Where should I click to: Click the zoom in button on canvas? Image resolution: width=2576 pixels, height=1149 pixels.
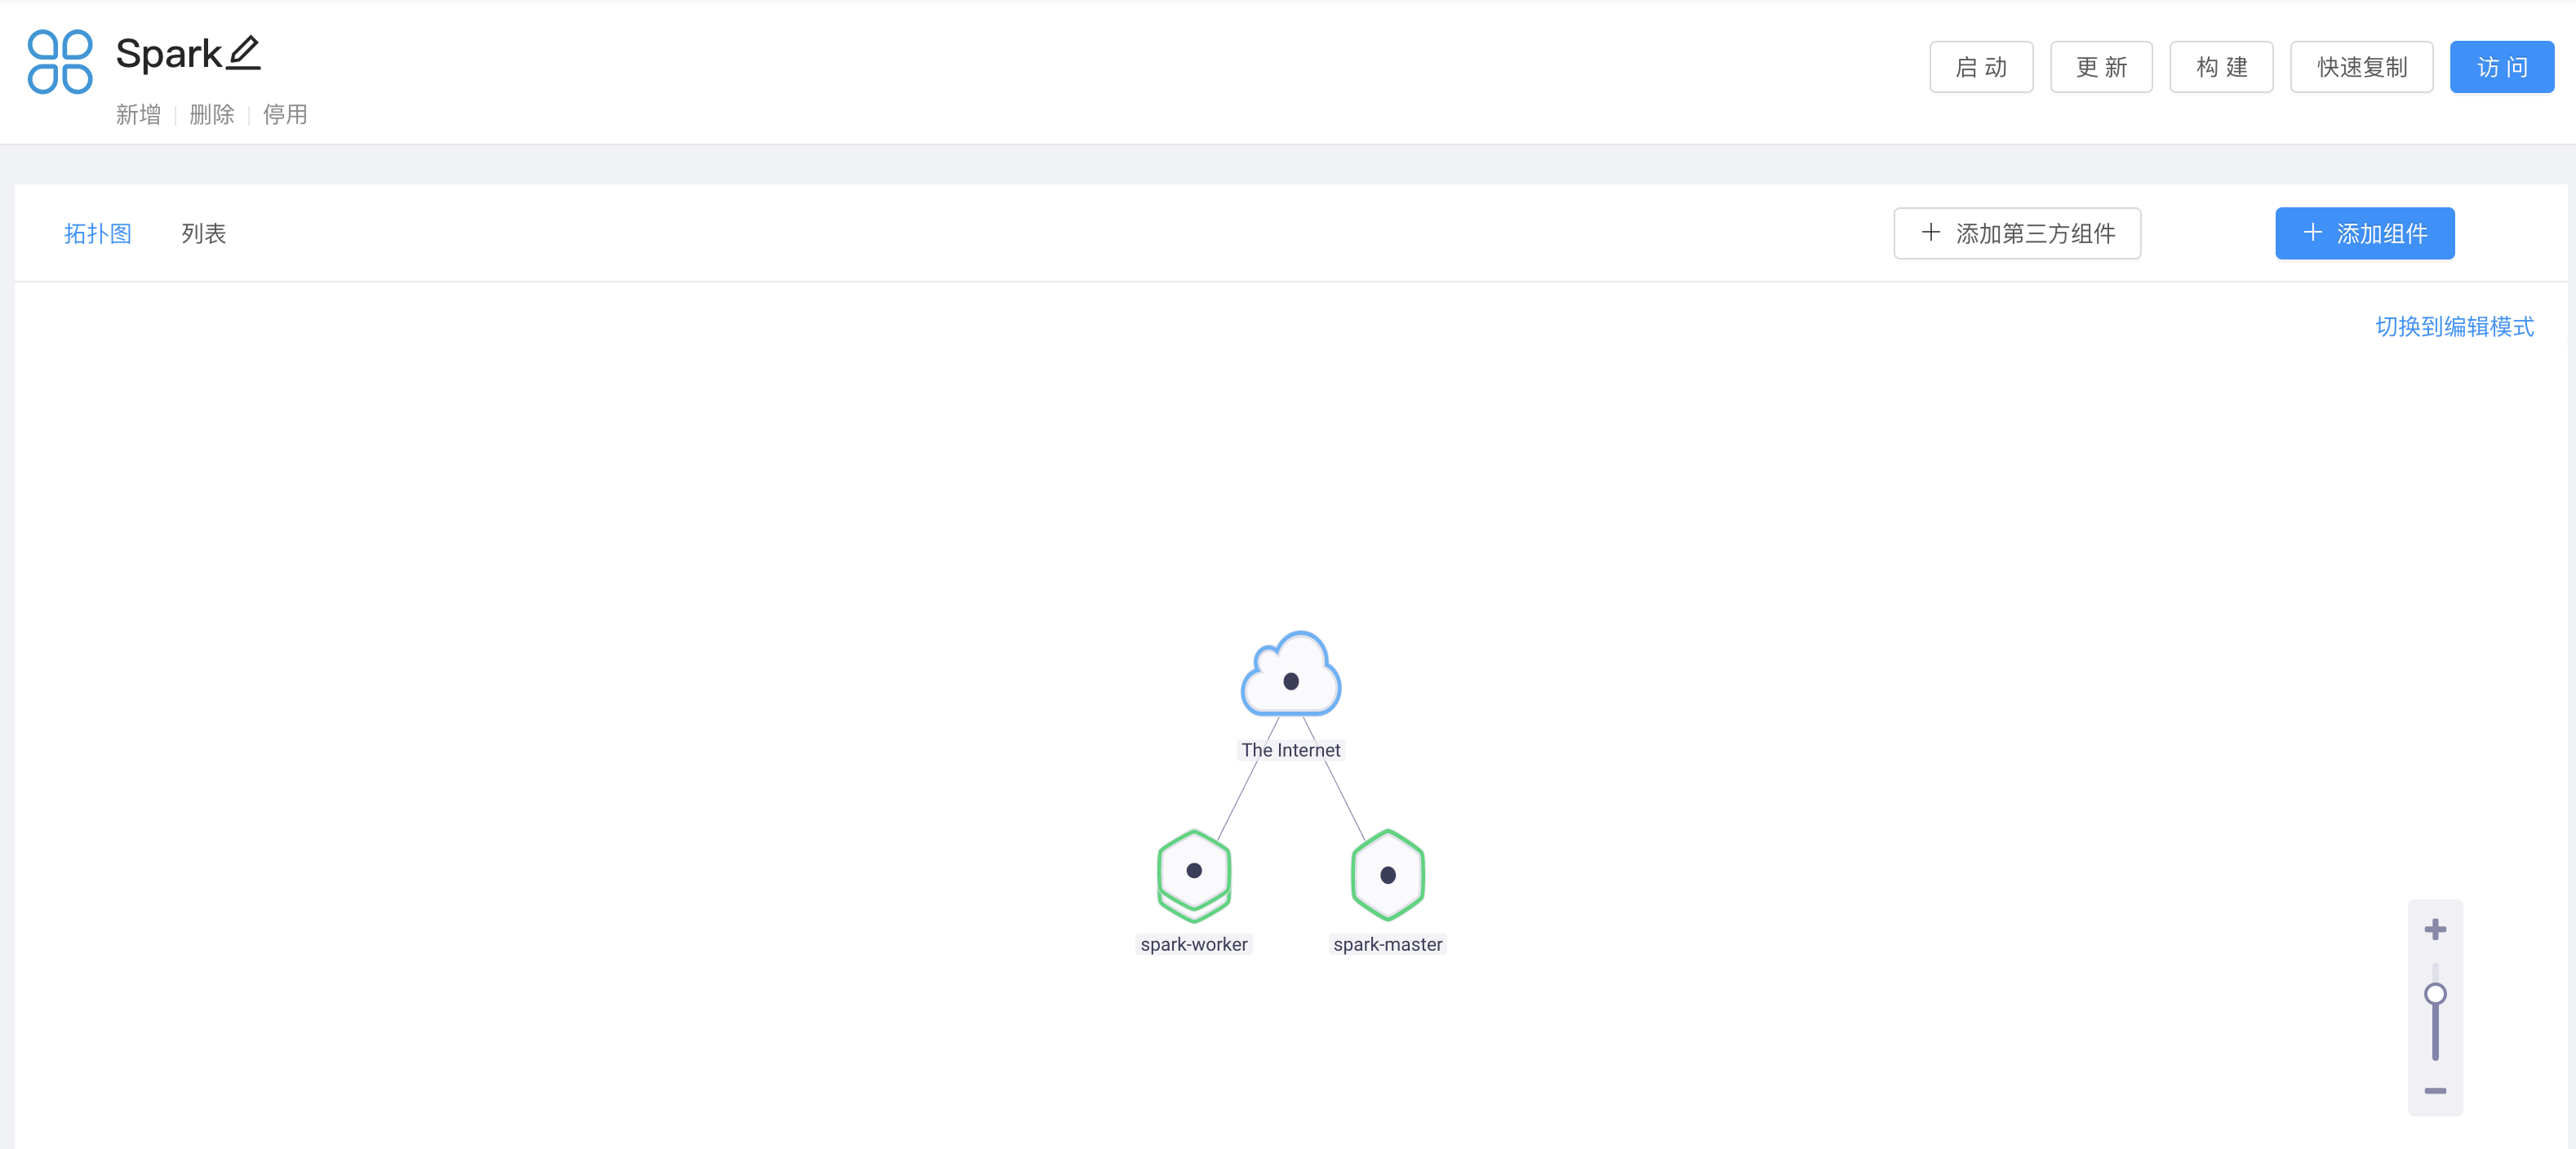[x=2436, y=929]
